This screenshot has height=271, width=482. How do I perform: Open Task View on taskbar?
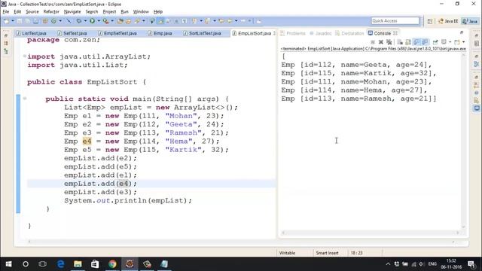coord(42,264)
